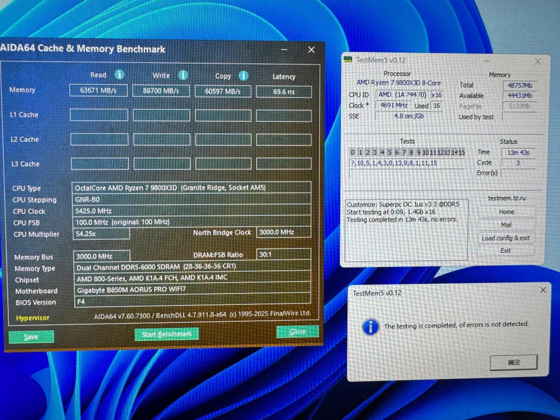Viewport: 560px width, 420px height.
Task: Click the TestMem5 Used threads value 16
Action: pyautogui.click(x=437, y=105)
